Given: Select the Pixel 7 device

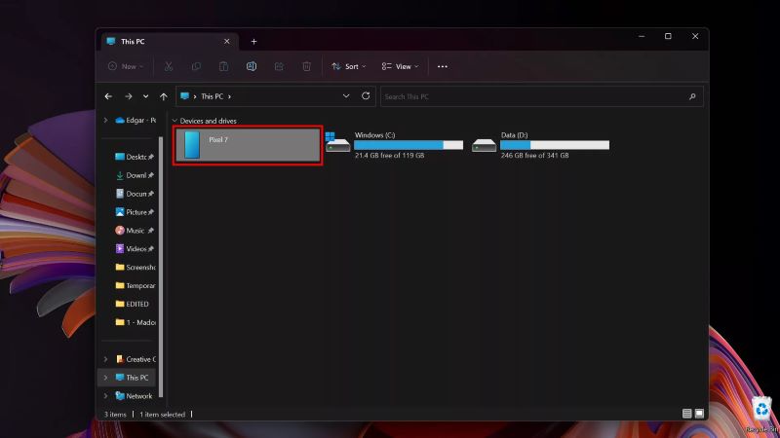Looking at the screenshot, I should [x=248, y=145].
